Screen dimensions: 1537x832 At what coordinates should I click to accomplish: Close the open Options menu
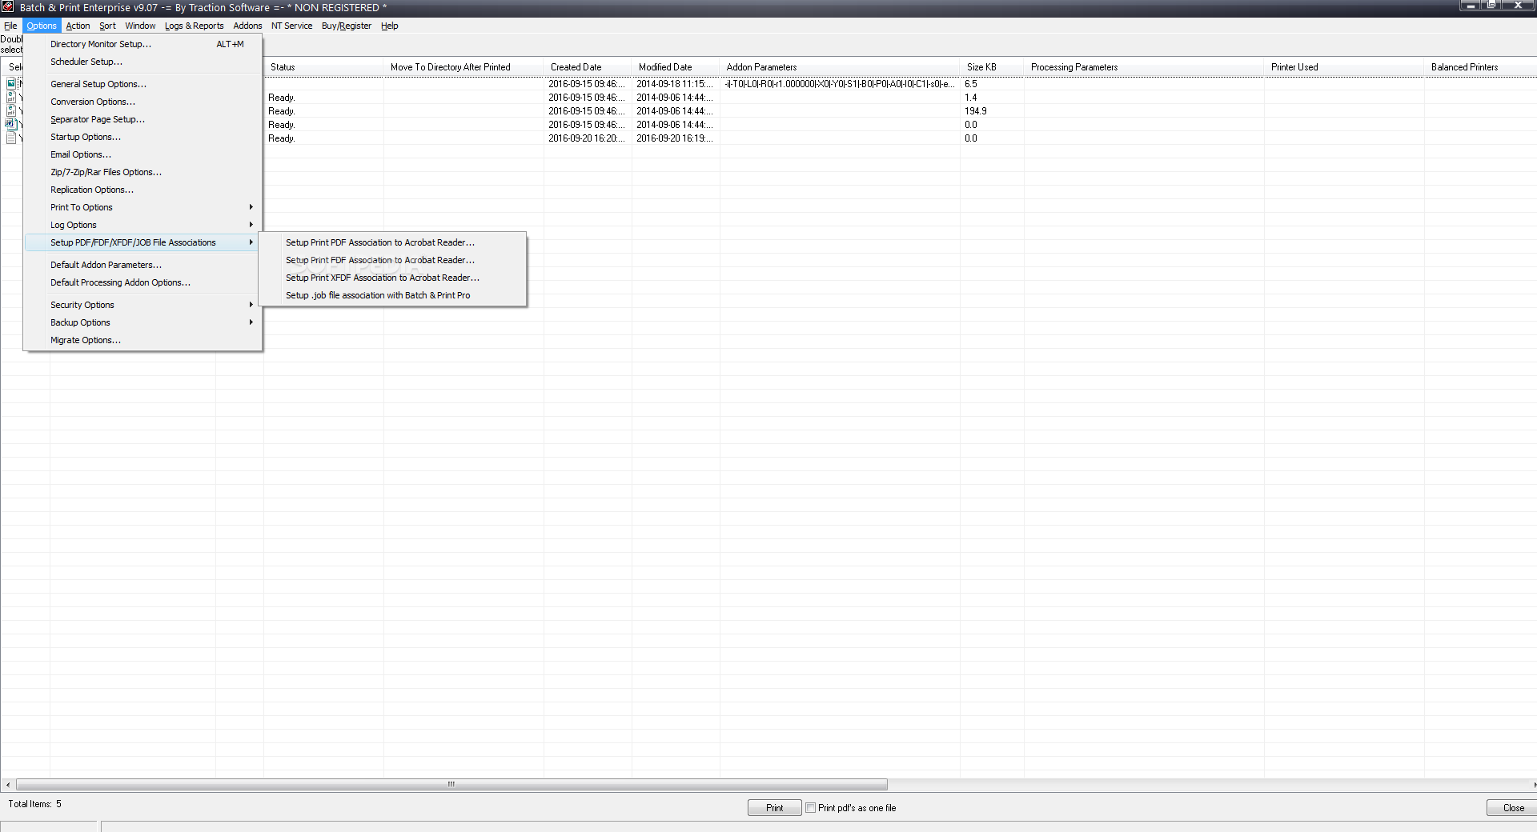[41, 26]
